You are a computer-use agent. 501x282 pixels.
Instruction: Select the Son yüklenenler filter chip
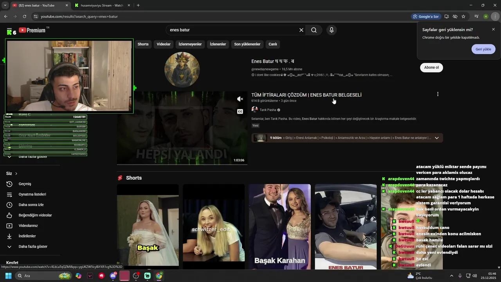(x=247, y=44)
